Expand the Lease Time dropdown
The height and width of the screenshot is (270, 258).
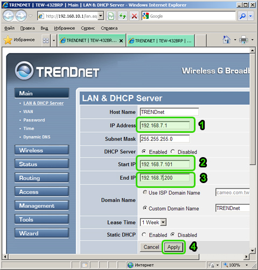163,222
